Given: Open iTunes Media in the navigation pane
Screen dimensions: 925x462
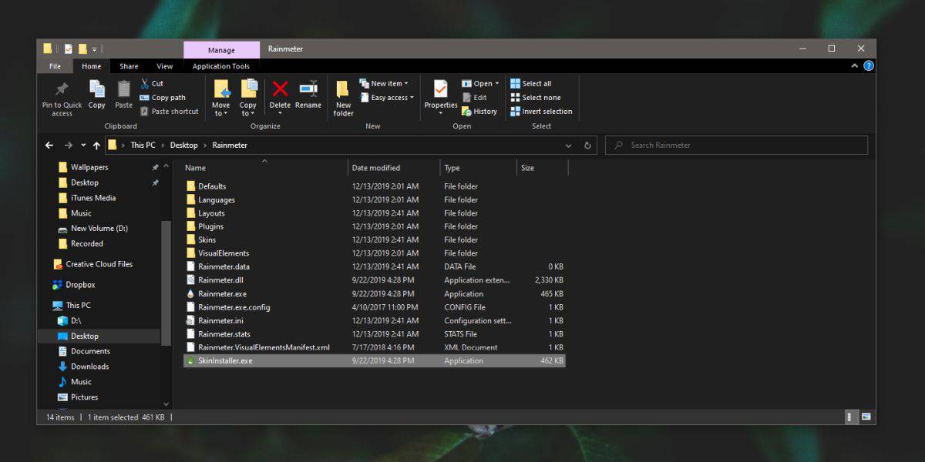Looking at the screenshot, I should pyautogui.click(x=92, y=198).
